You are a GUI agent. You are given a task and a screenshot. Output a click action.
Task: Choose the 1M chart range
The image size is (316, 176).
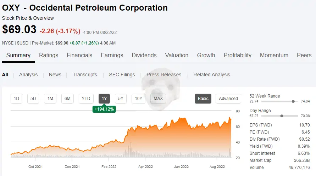[x=50, y=99]
